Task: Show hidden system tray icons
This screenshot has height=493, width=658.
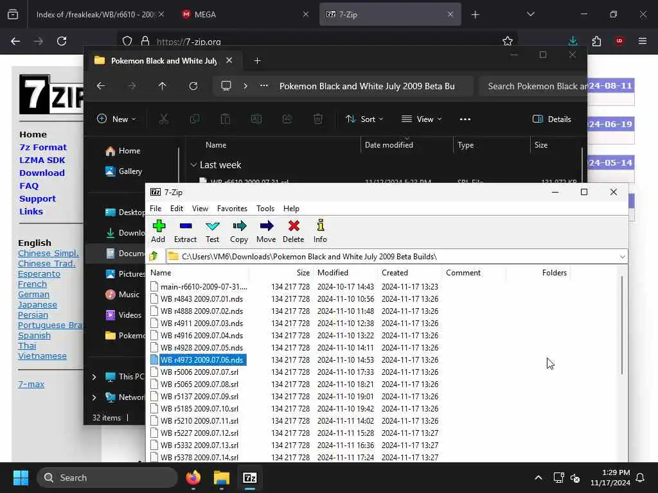Action: pos(538,478)
